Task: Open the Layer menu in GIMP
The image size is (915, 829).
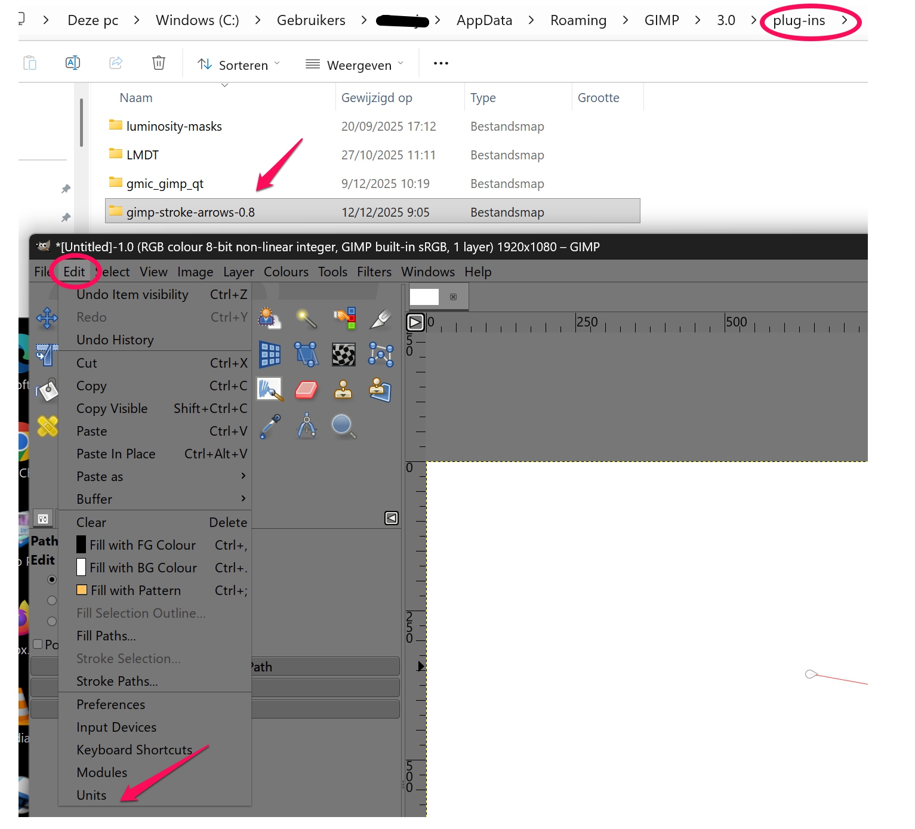Action: (x=239, y=272)
